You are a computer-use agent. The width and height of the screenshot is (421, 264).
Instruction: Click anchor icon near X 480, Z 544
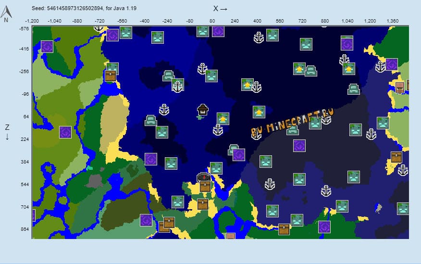270,184
